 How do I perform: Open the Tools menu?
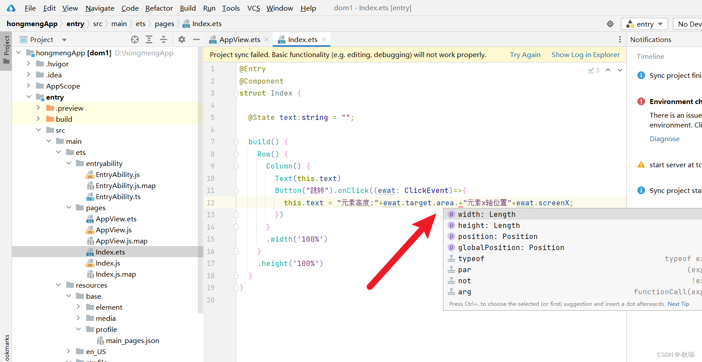click(231, 8)
